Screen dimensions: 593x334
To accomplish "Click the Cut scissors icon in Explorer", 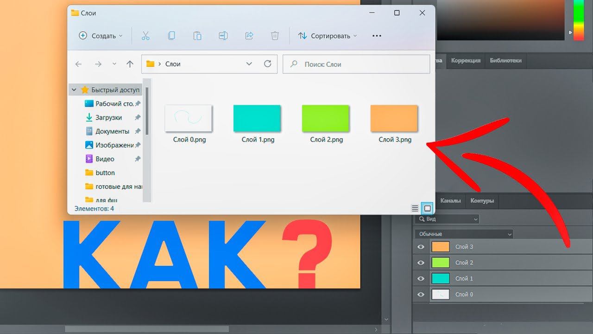I will [x=145, y=36].
